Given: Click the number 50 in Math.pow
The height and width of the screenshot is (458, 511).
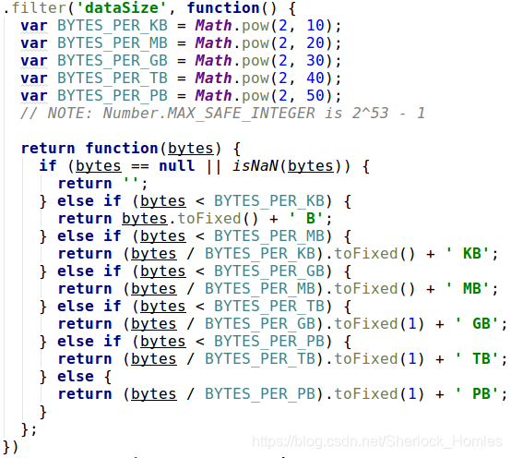Looking at the screenshot, I should pyautogui.click(x=315, y=96).
